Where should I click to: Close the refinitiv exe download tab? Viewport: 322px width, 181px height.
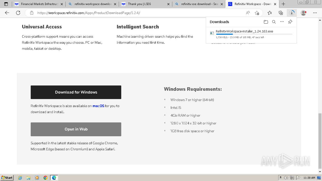point(222,4)
